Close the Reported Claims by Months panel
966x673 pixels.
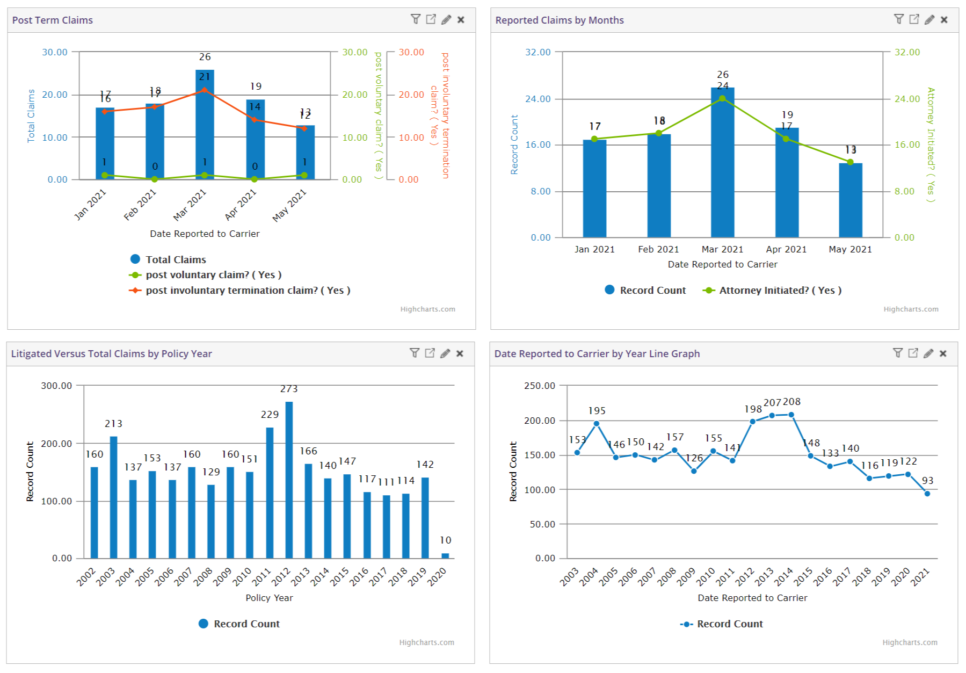coord(943,19)
